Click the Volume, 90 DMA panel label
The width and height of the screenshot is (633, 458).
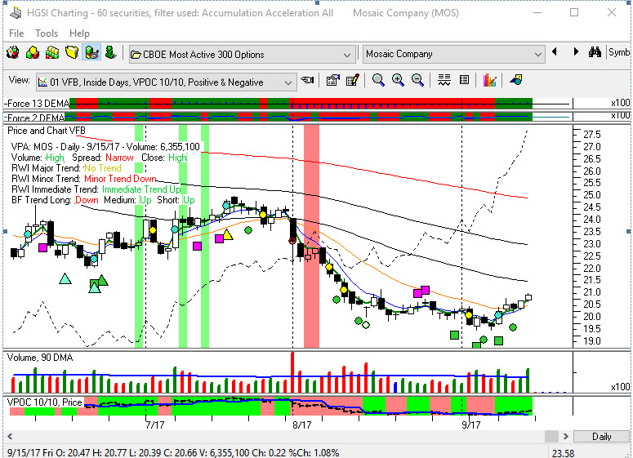40,358
